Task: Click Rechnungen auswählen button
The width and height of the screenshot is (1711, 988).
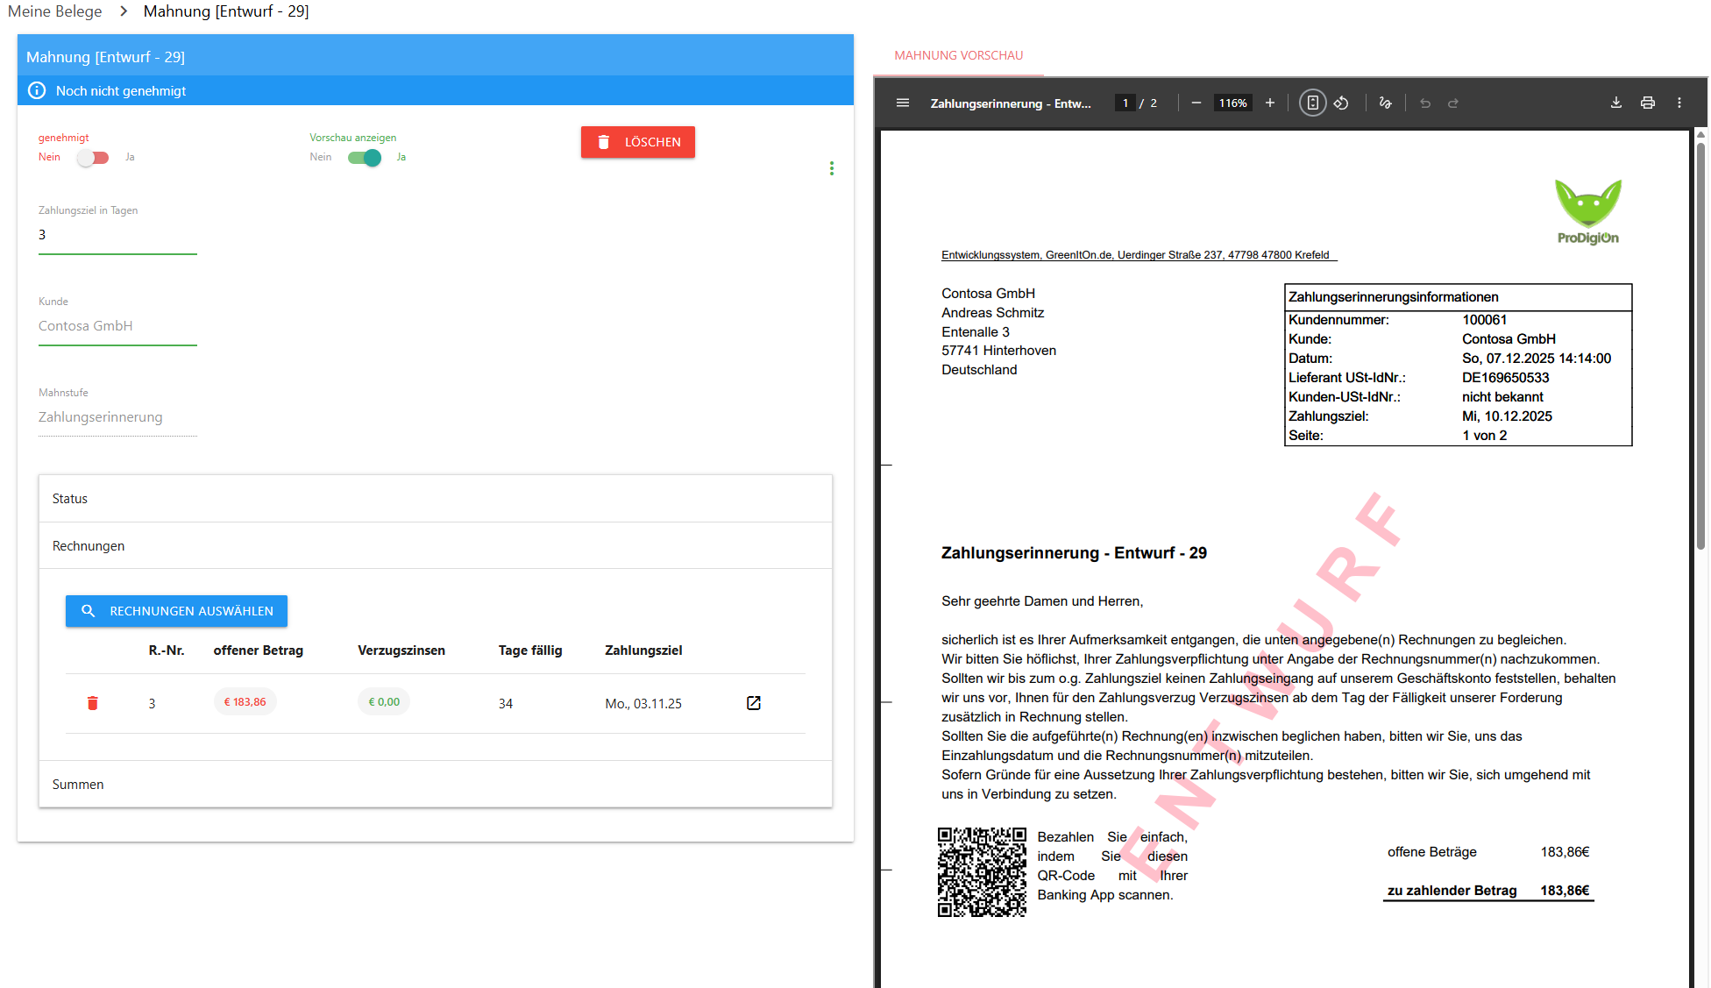Action: [176, 611]
